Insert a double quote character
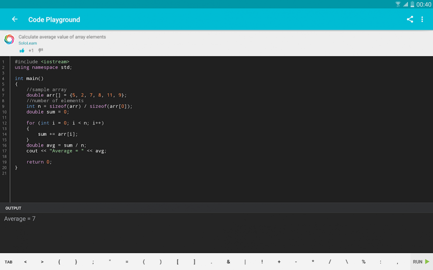433x270 pixels. click(110, 262)
